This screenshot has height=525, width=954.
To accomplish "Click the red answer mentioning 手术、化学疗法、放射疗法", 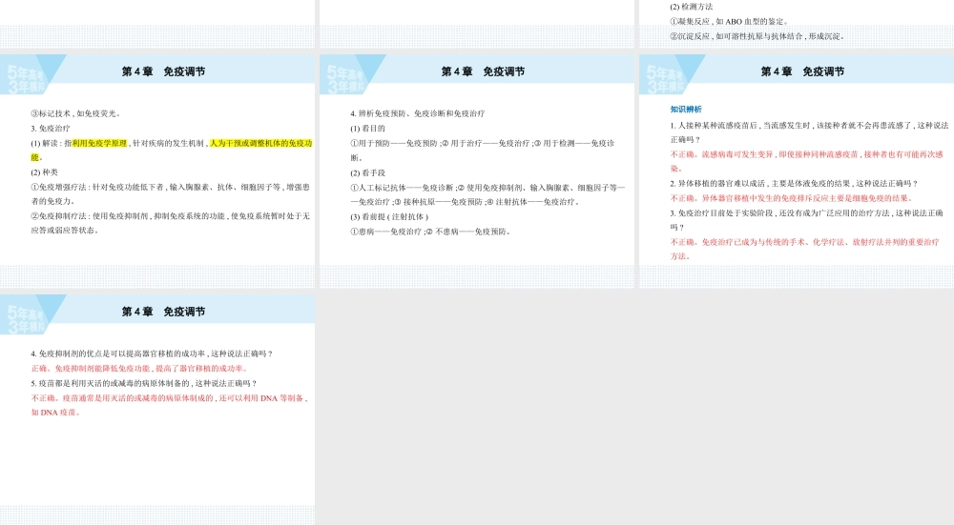I will tap(805, 249).
